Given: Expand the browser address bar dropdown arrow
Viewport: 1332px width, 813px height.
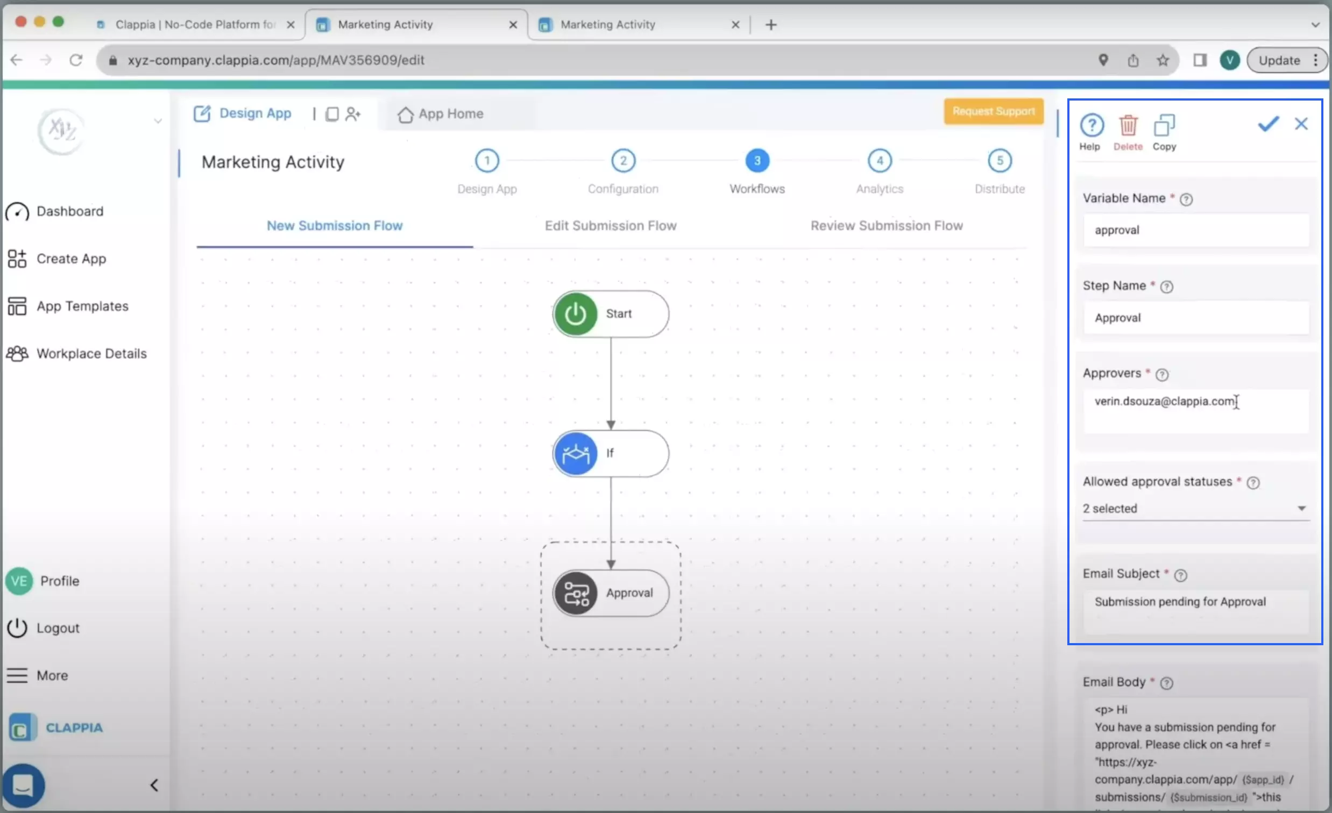Looking at the screenshot, I should click(1316, 24).
